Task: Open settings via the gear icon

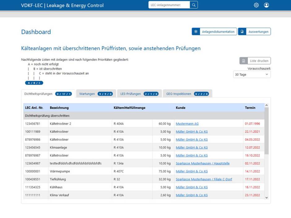Action: tap(256, 5)
